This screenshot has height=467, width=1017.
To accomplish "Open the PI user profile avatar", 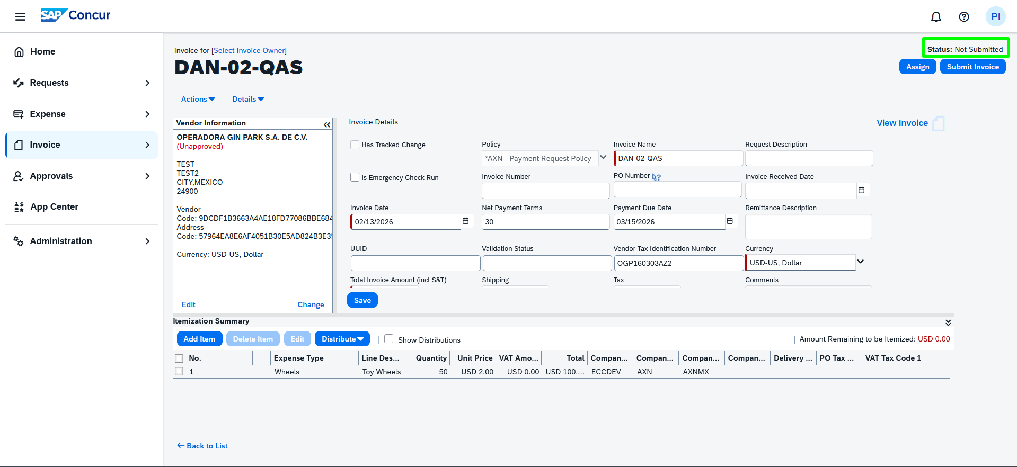I will 995,17.
